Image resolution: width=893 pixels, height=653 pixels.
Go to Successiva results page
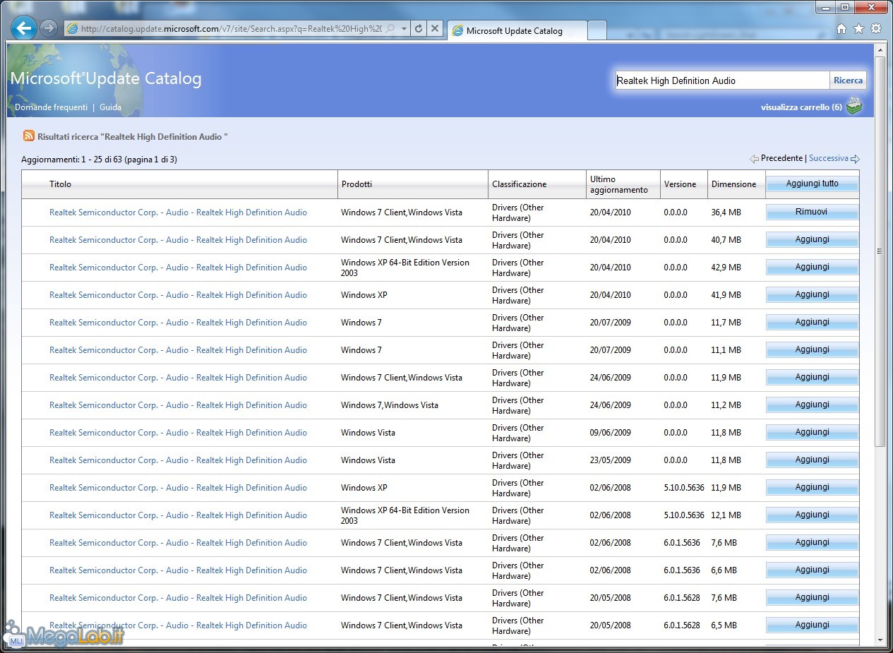pyautogui.click(x=828, y=158)
